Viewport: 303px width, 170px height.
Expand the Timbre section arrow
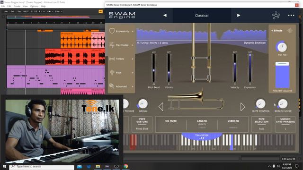click(x=133, y=59)
